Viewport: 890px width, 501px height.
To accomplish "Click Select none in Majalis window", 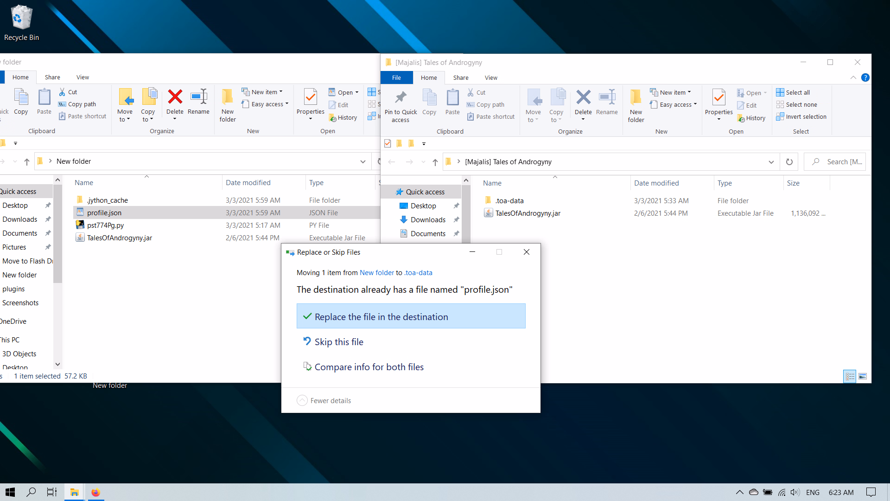I will click(x=797, y=104).
